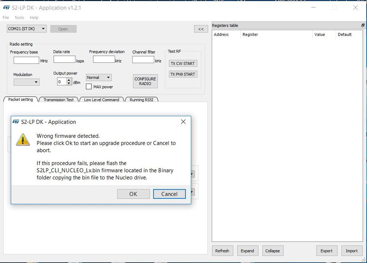The height and width of the screenshot is (263, 367).
Task: Click the Address column header
Action: pos(226,34)
